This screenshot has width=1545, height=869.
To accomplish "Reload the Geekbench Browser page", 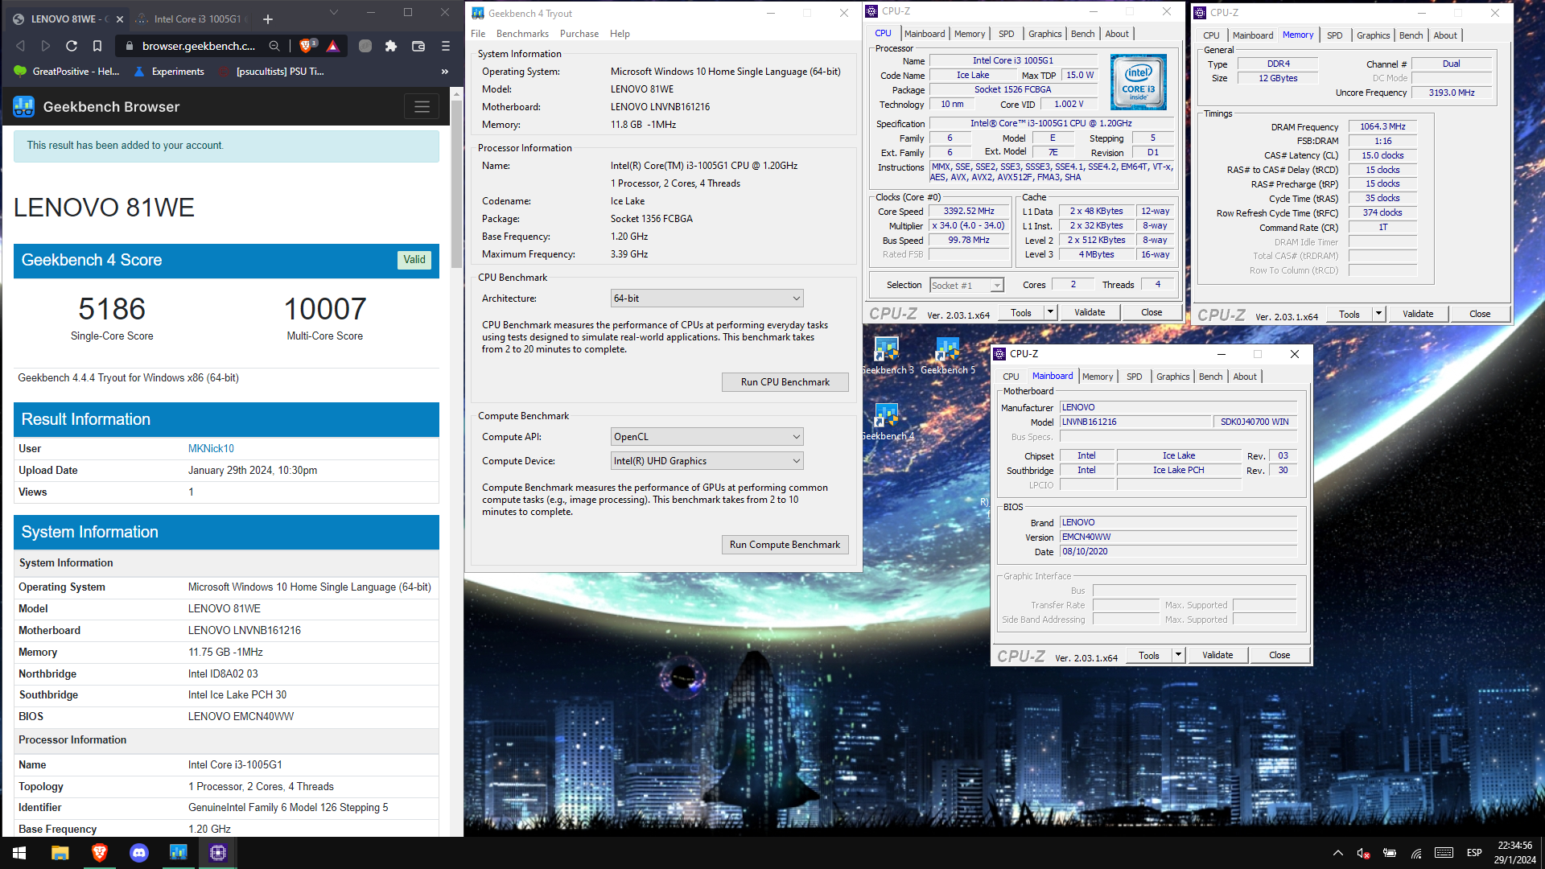I will pos(72,46).
